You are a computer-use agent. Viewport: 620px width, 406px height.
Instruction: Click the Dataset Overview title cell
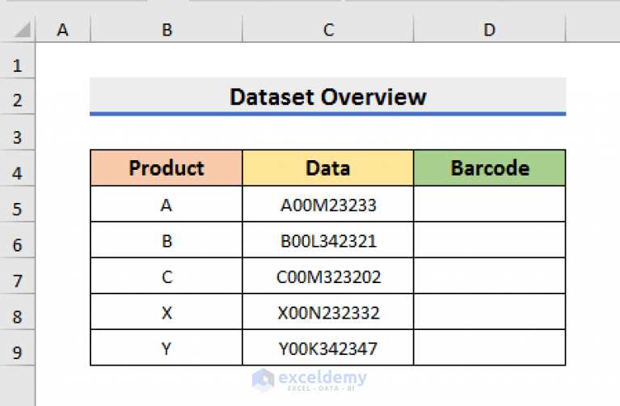tap(328, 96)
